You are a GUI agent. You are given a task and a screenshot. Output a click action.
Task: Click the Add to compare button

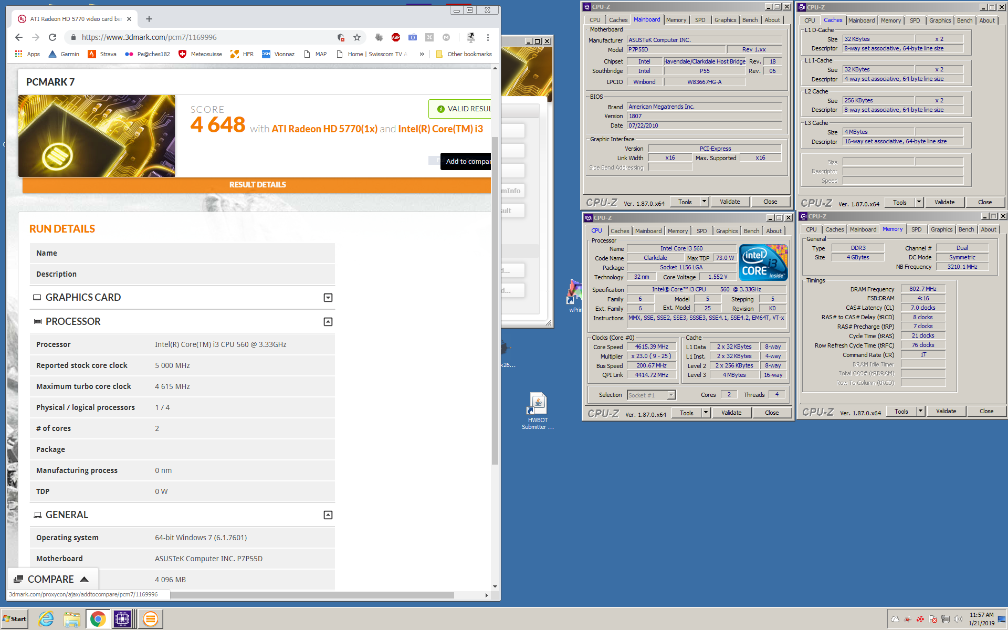click(x=466, y=161)
